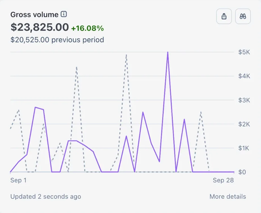This screenshot has height=213, width=261.
Task: Click the $4K y-axis label
Action: (244, 76)
